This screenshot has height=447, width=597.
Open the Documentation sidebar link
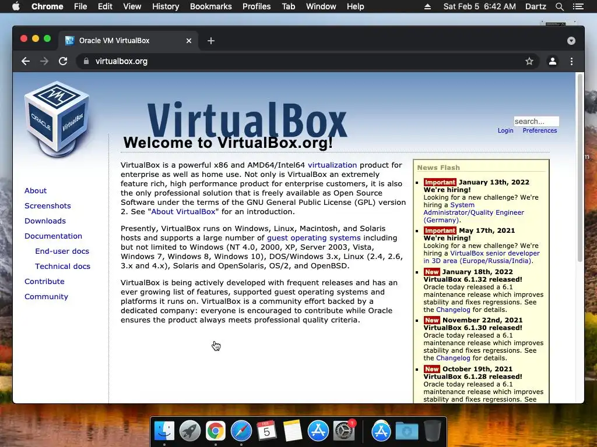(x=53, y=236)
